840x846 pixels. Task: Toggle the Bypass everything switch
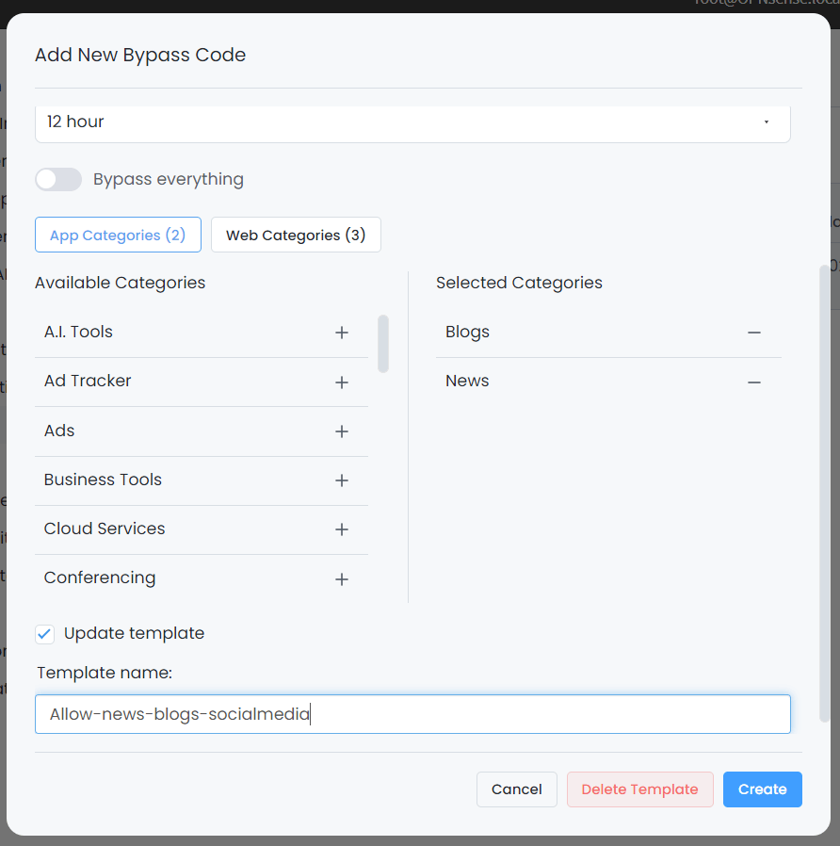point(58,179)
